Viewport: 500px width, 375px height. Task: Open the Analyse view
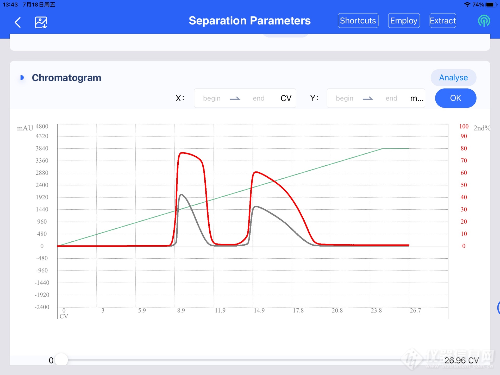tap(453, 78)
